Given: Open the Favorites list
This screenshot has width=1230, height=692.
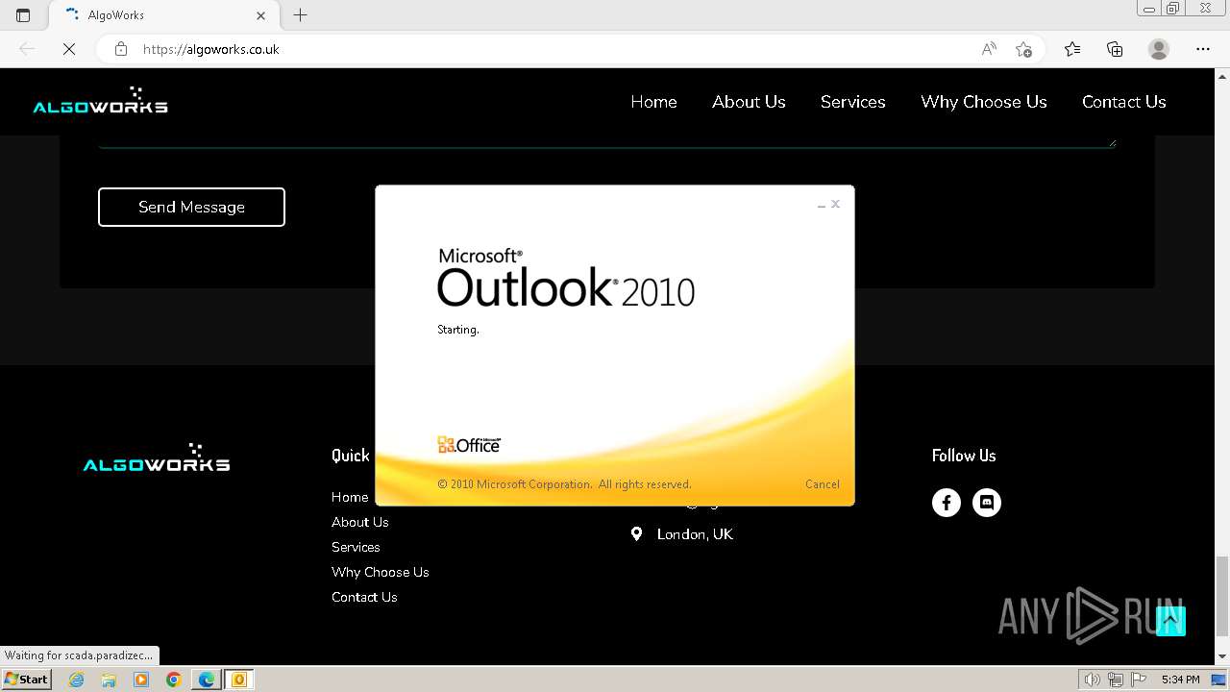Looking at the screenshot, I should pos(1072,49).
